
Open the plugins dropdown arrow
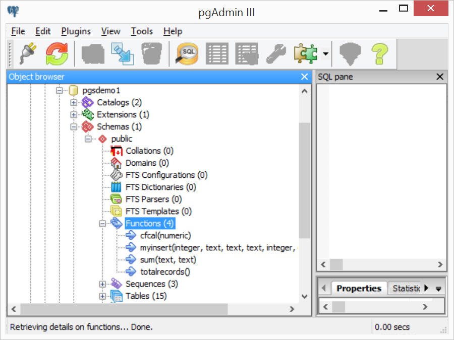[326, 53]
